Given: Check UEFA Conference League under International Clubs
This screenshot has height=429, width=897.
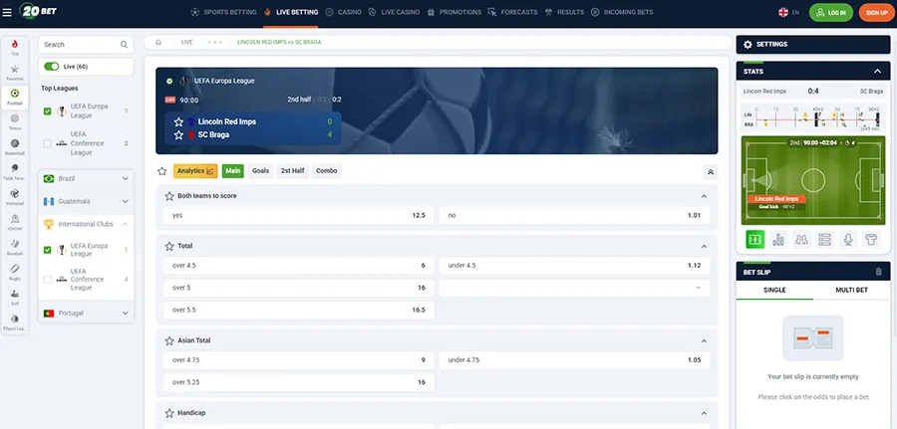Looking at the screenshot, I should click(48, 280).
